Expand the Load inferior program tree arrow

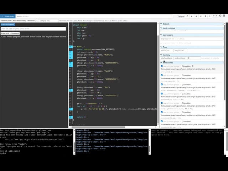coord(1,37)
